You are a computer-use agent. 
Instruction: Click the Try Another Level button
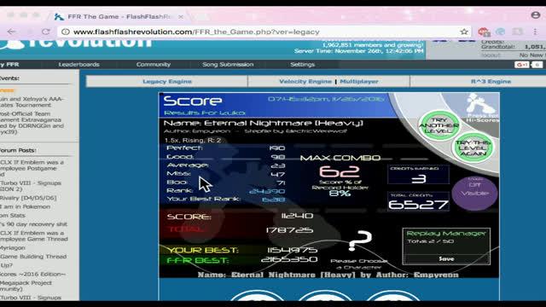coord(439,125)
